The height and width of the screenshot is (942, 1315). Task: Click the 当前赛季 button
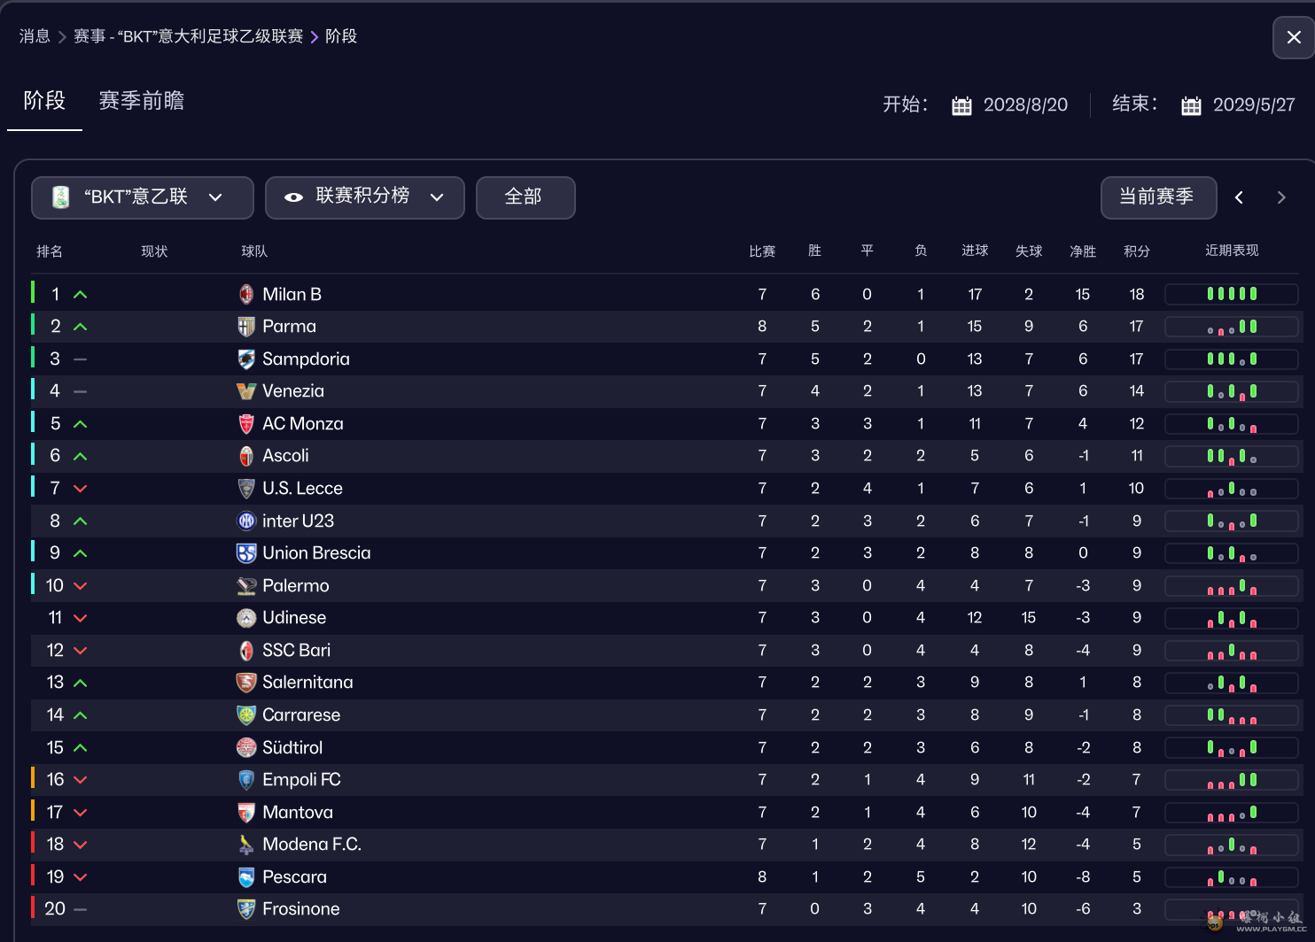[x=1157, y=197]
